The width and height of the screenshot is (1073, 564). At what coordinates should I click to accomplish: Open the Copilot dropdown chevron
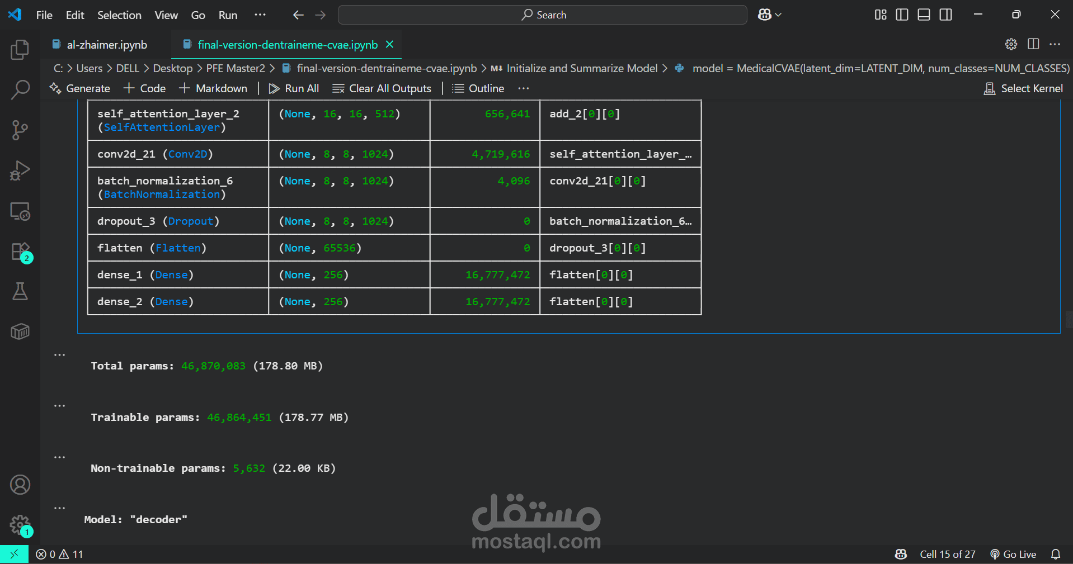point(778,15)
